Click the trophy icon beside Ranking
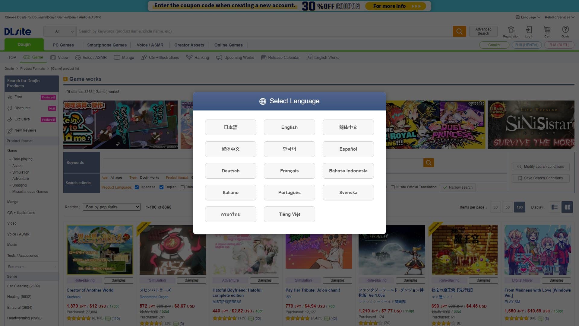 pos(189,57)
